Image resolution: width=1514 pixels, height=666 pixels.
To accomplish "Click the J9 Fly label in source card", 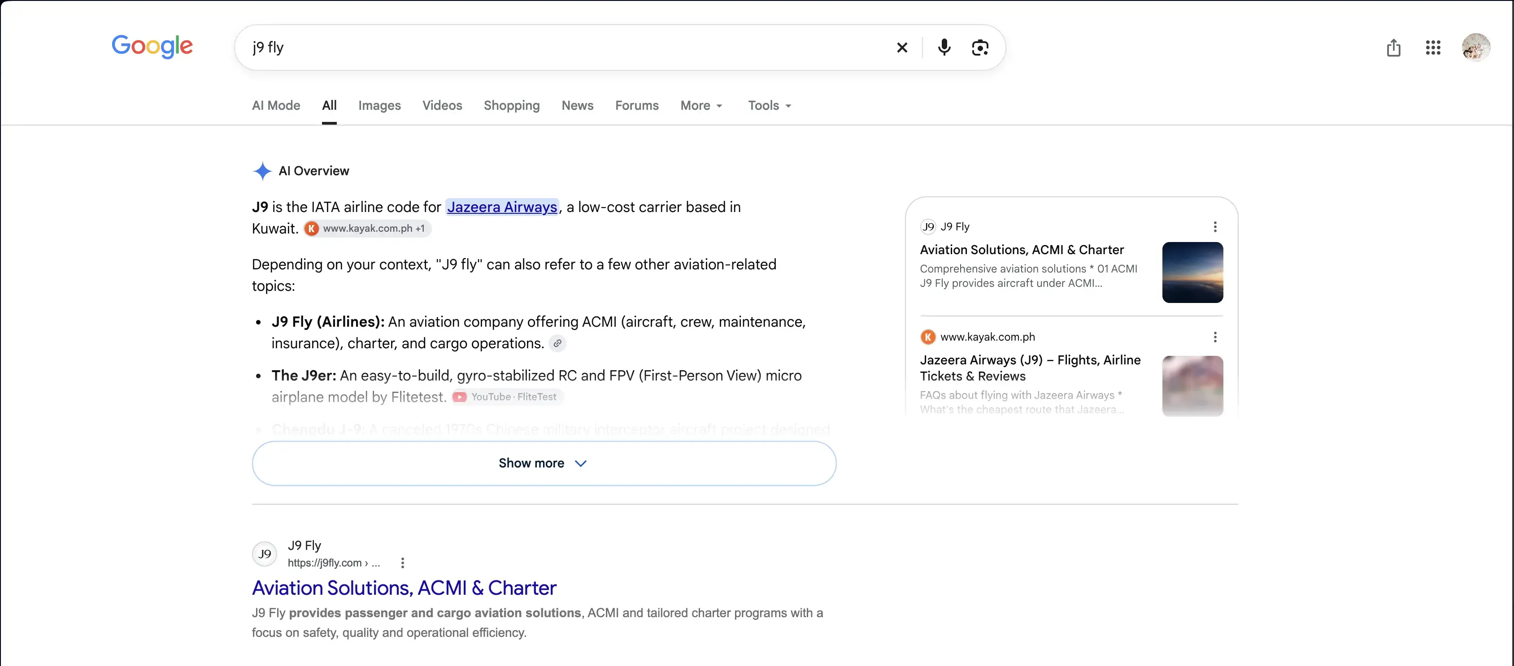I will pyautogui.click(x=954, y=227).
